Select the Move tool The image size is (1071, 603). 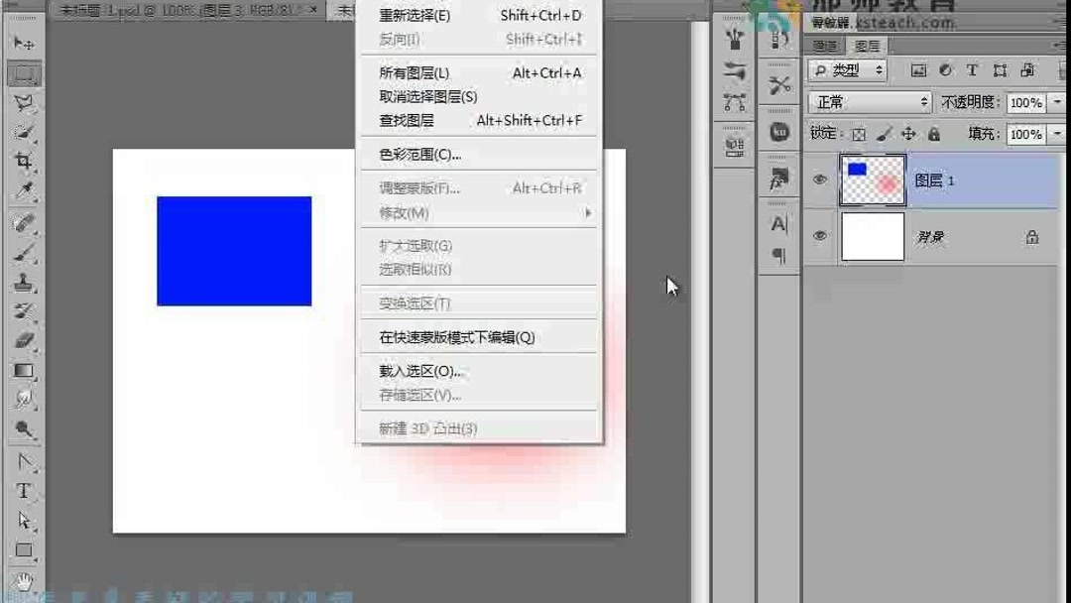point(23,43)
